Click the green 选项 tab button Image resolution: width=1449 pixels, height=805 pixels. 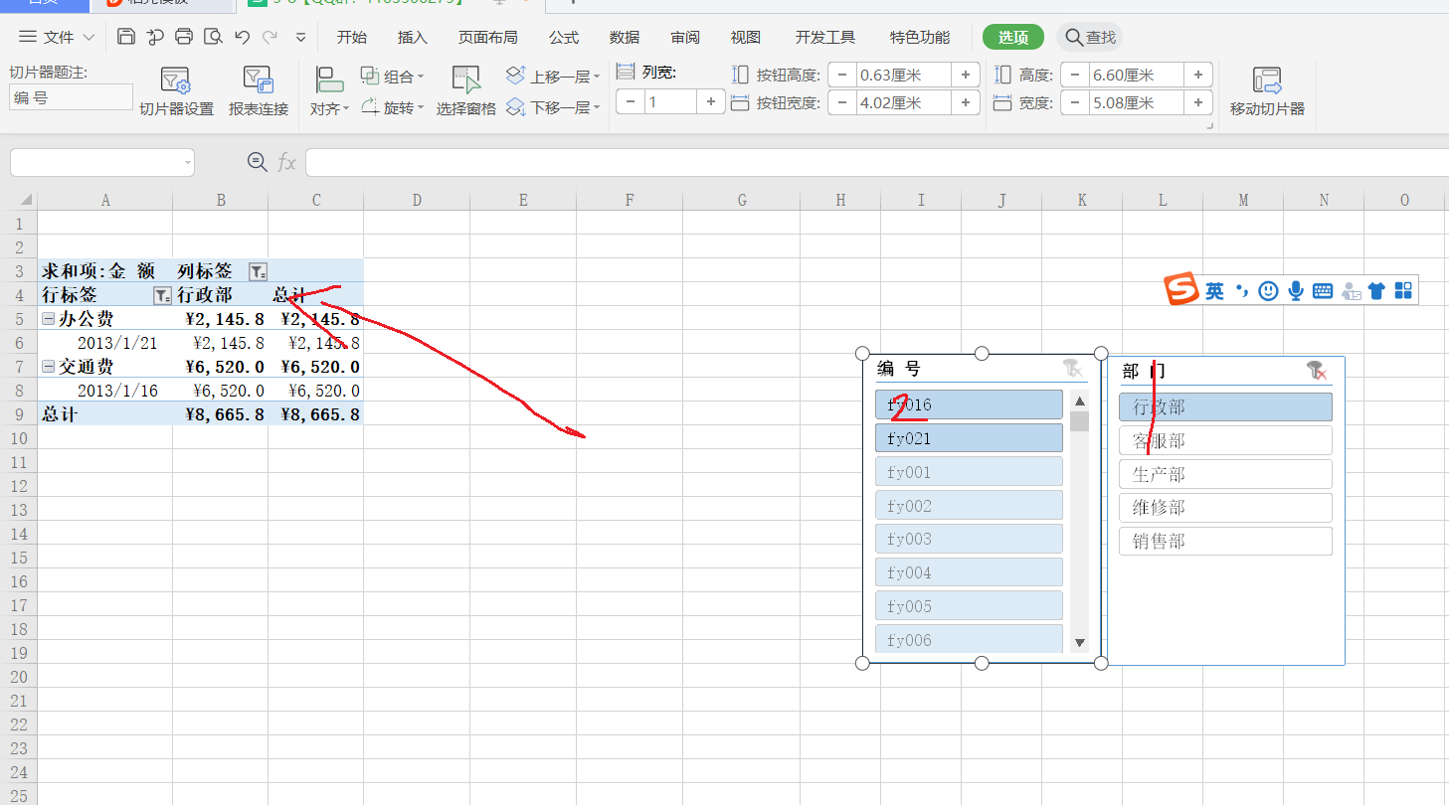pyautogui.click(x=1013, y=38)
